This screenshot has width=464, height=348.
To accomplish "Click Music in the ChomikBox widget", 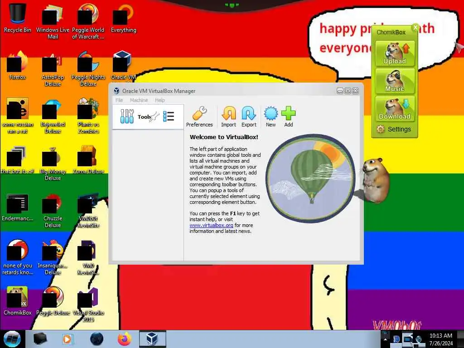I will coord(395,81).
